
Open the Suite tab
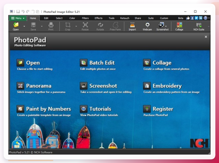pos(151,18)
